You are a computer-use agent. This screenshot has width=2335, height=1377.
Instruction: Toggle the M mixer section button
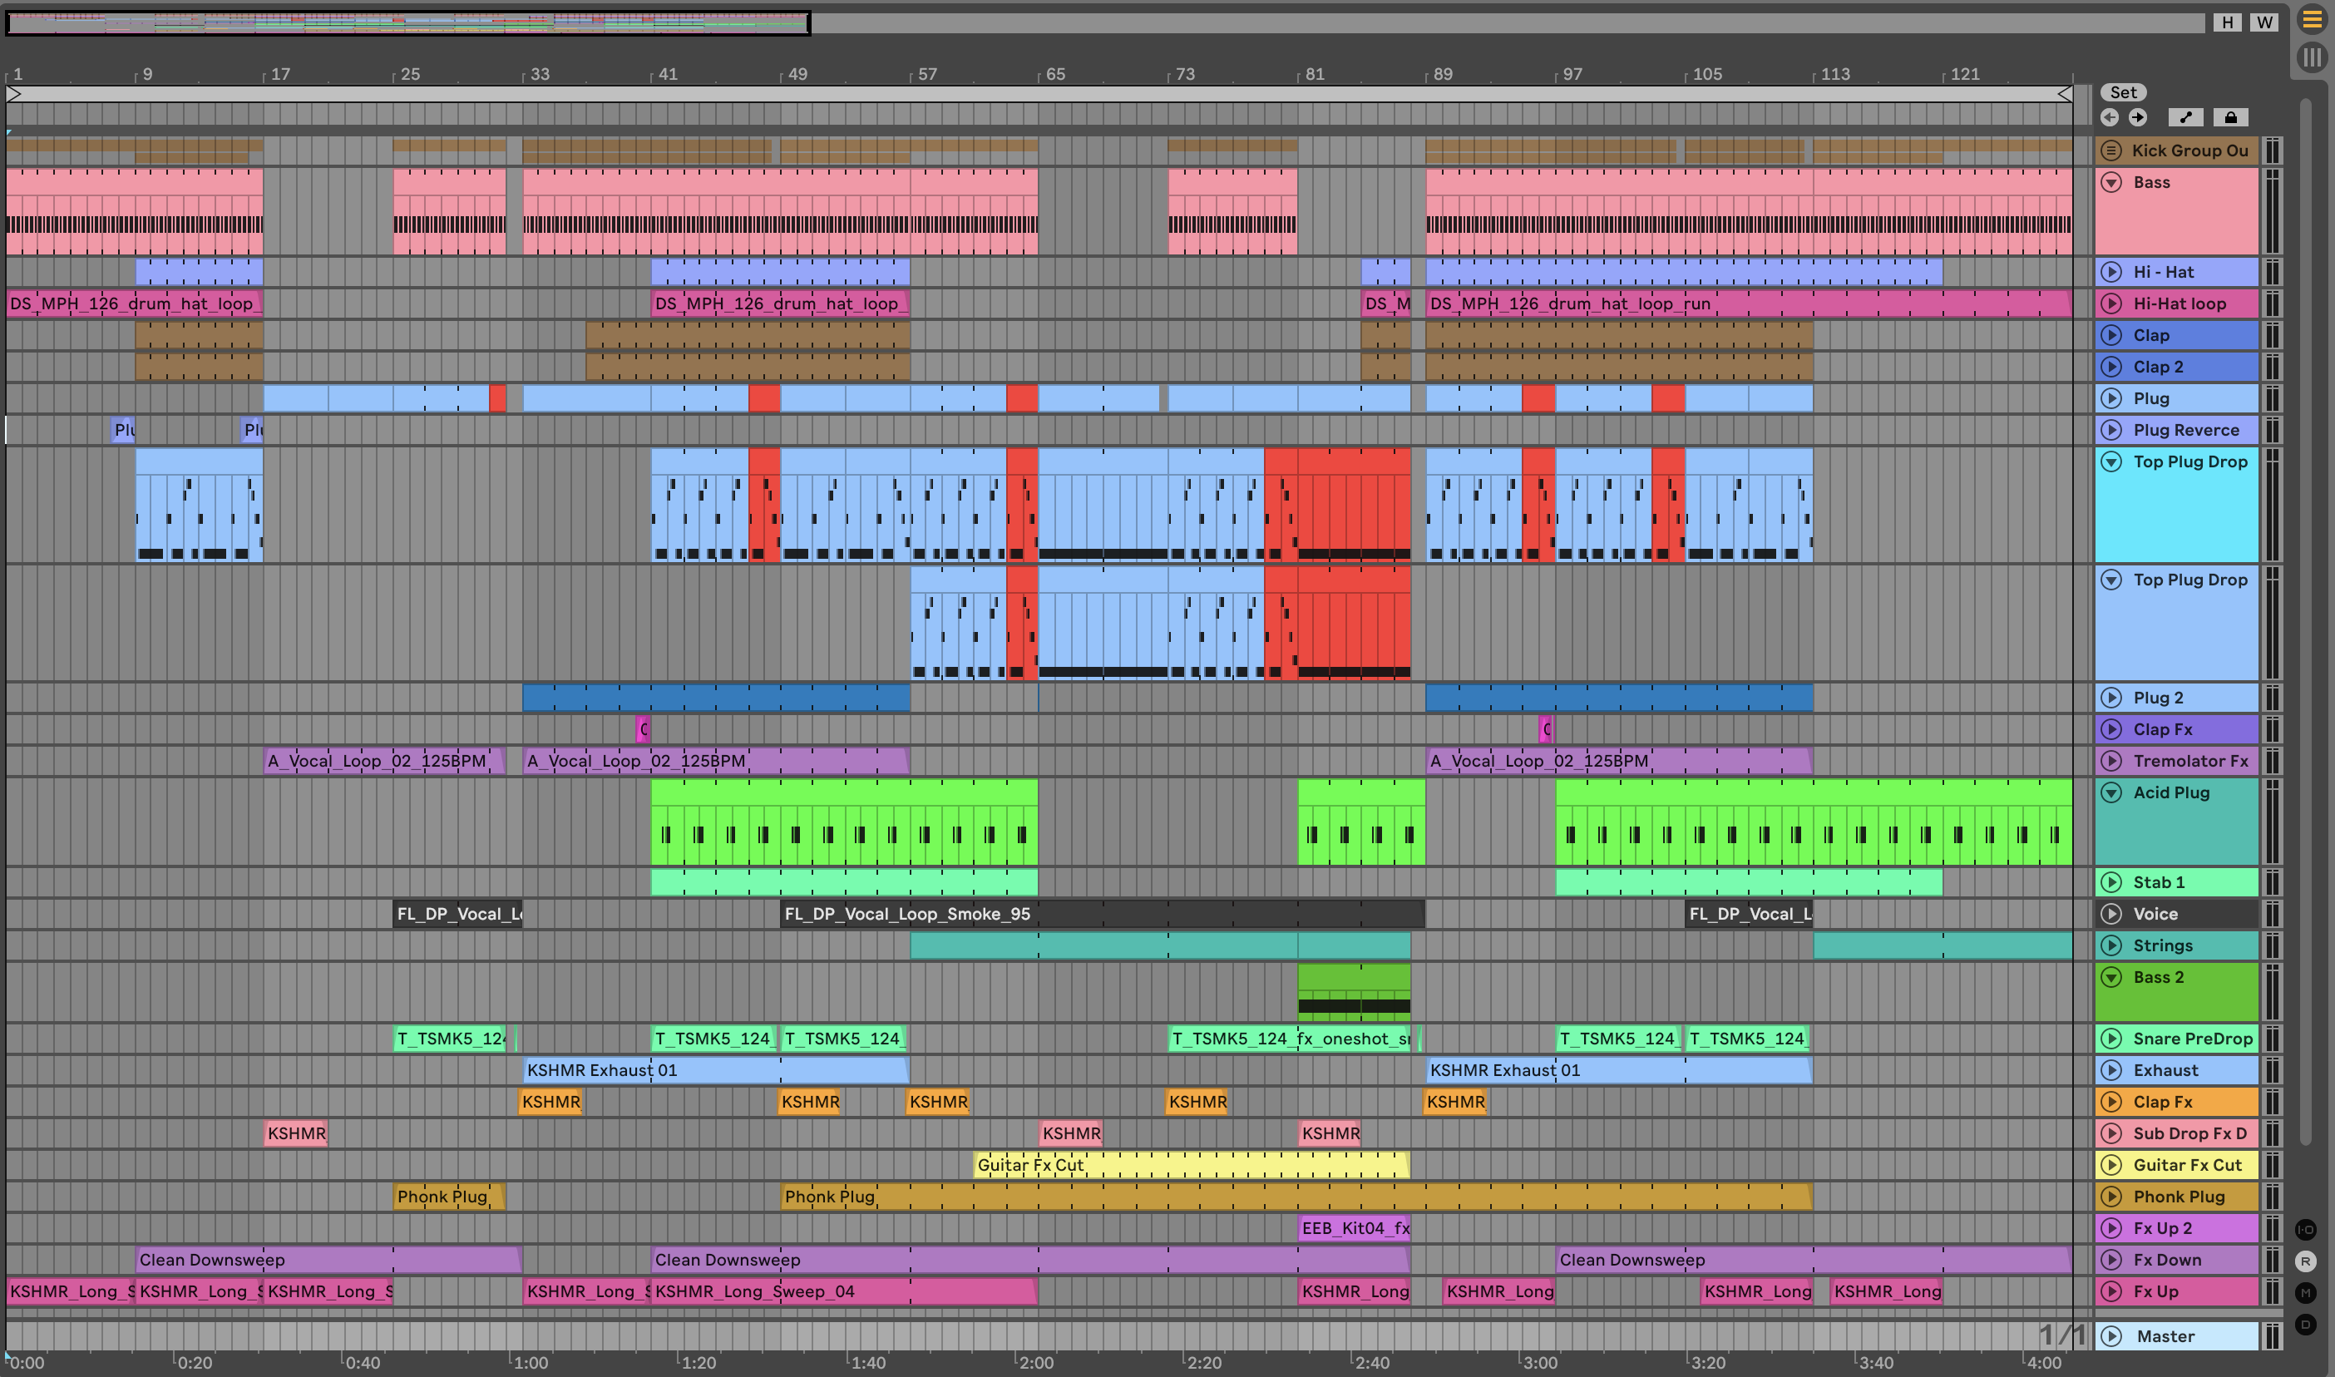click(x=2305, y=1292)
